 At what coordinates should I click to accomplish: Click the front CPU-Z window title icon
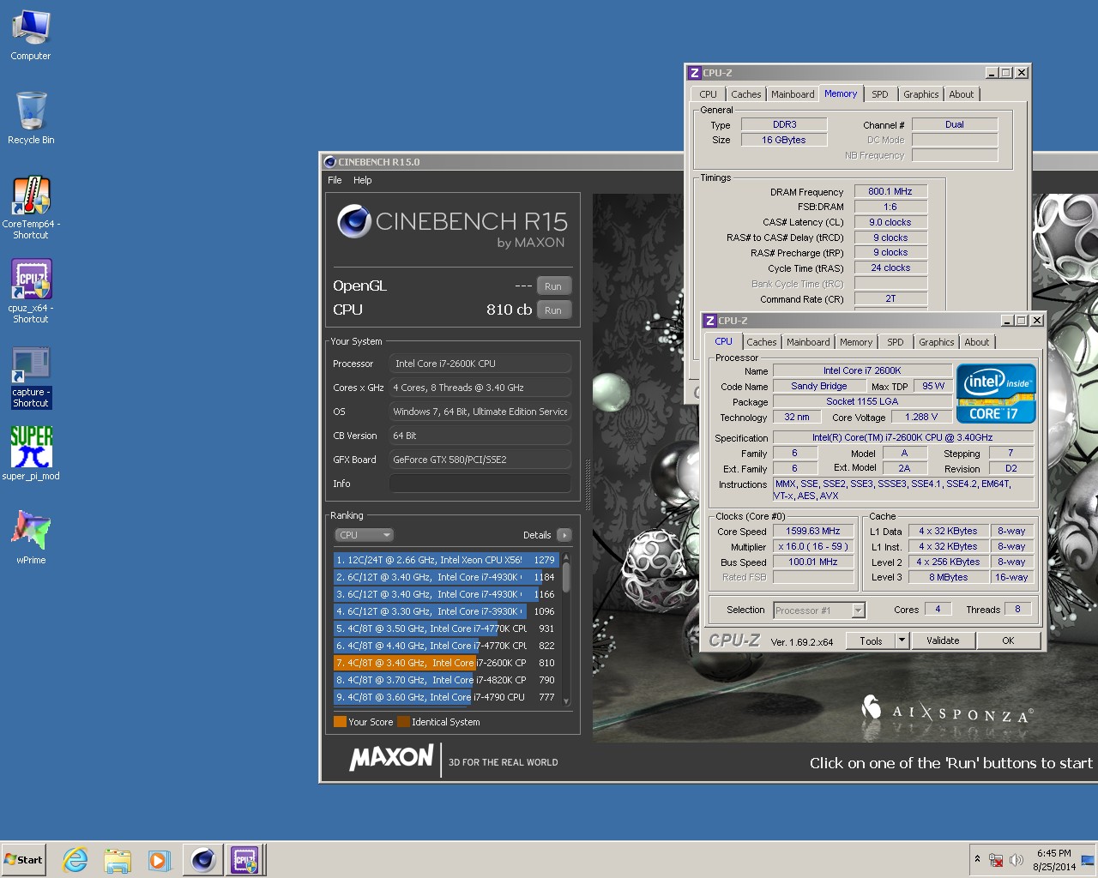point(710,321)
